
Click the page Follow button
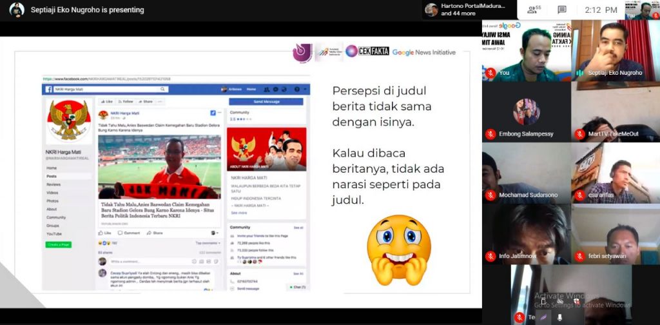125,101
